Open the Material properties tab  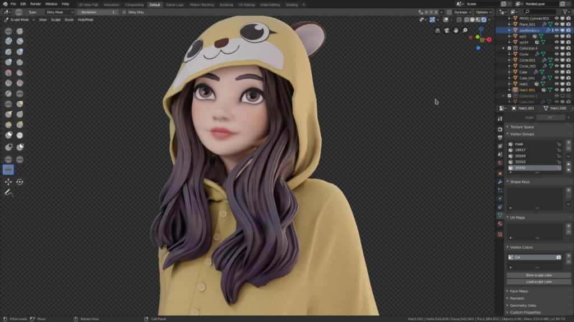(x=499, y=222)
